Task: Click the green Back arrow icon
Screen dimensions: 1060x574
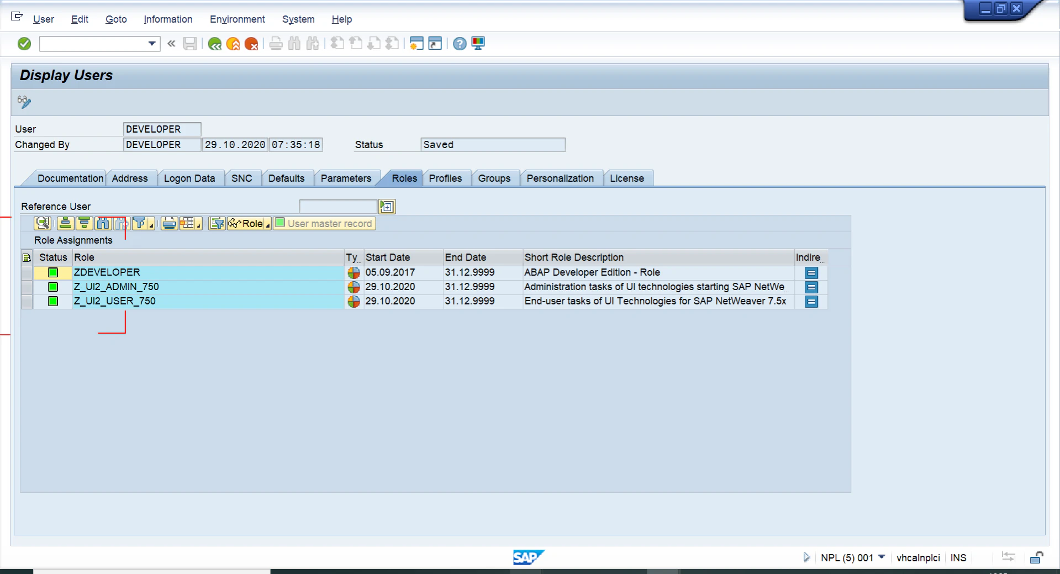Action: tap(215, 44)
